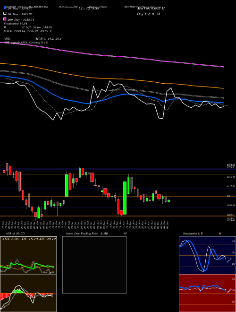Viewport: 236px width, 312px height.
Task: Click the tall green candle near 17 Oct
Action: pos(67,185)
